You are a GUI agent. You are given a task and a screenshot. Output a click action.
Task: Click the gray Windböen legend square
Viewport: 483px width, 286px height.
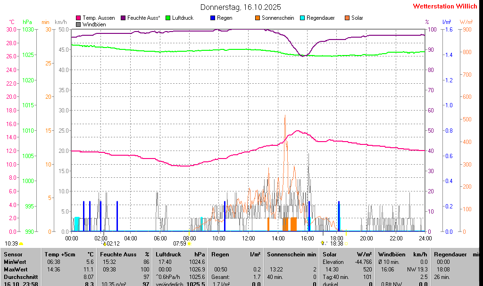pyautogui.click(x=78, y=24)
